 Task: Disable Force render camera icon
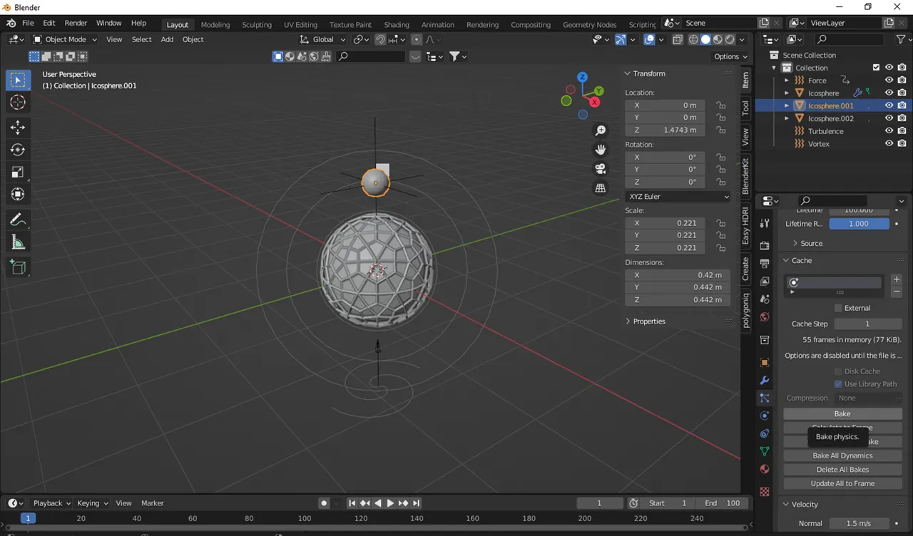point(902,81)
